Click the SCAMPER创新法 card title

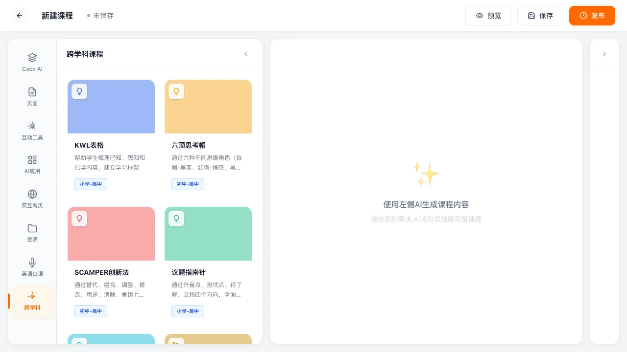click(102, 272)
